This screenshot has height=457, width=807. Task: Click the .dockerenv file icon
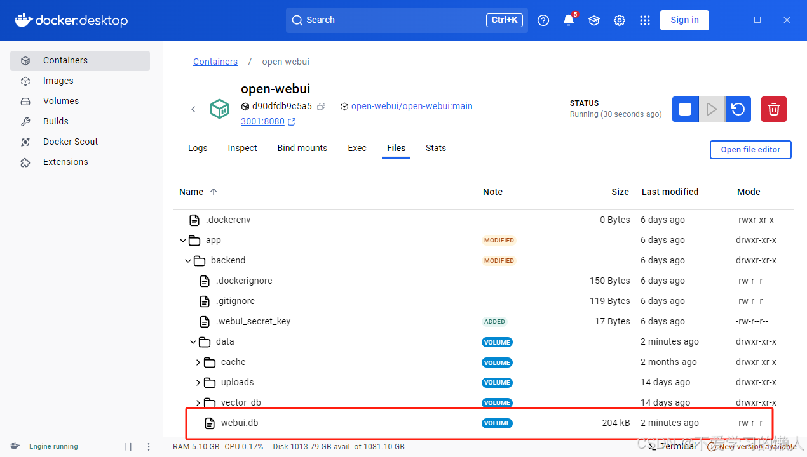coord(194,220)
